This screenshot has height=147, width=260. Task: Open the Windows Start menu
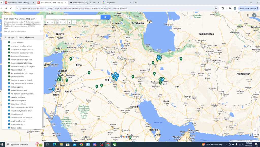point(2,144)
